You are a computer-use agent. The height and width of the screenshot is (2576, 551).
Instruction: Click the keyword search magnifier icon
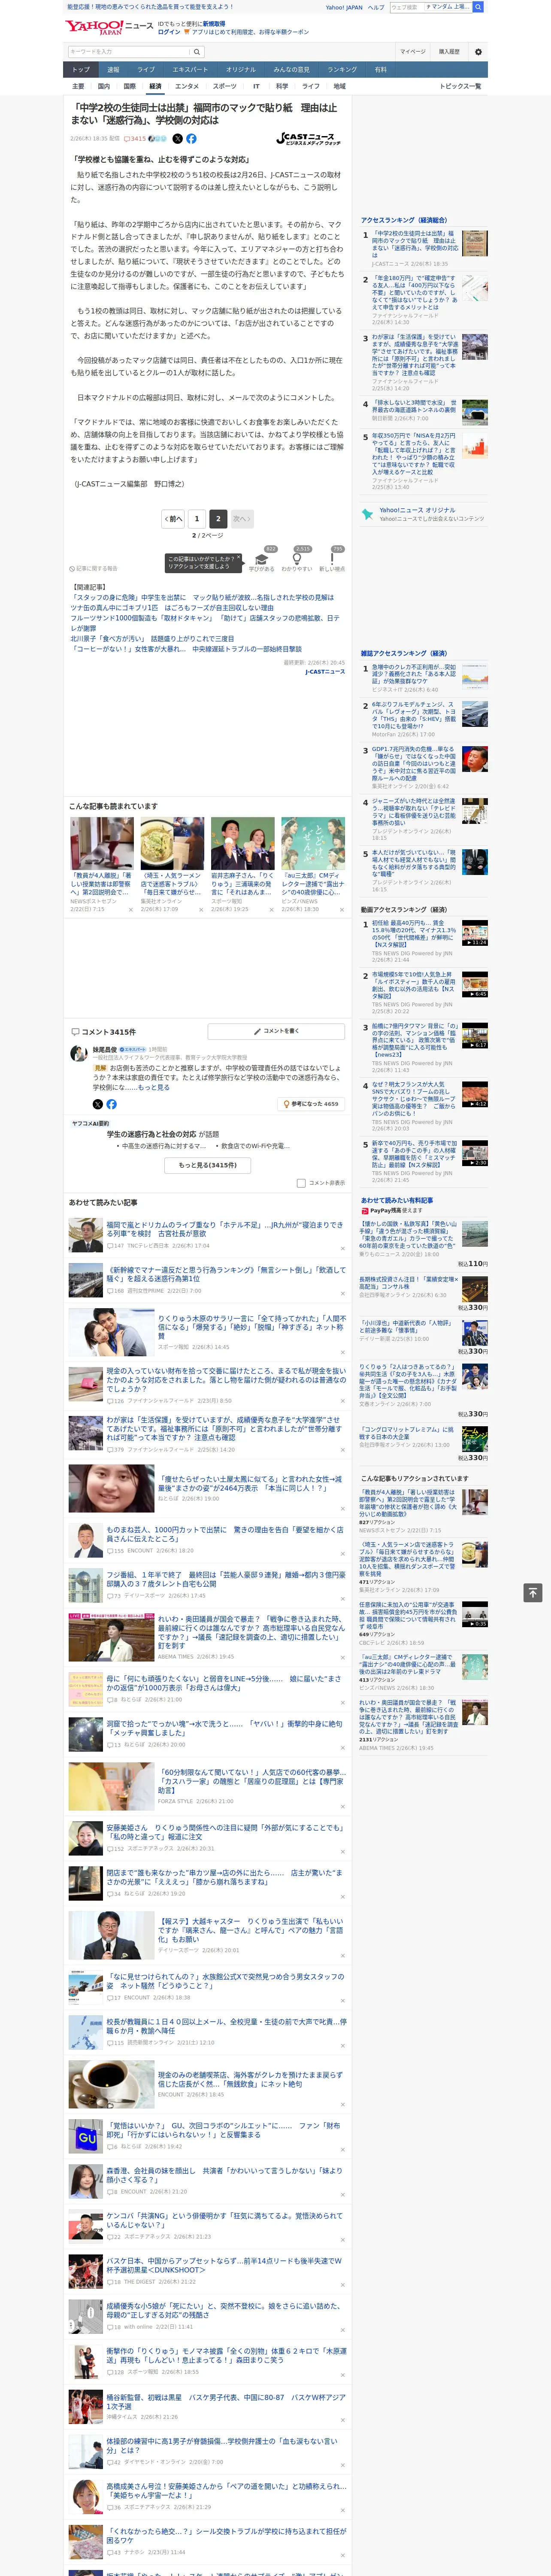[x=197, y=52]
